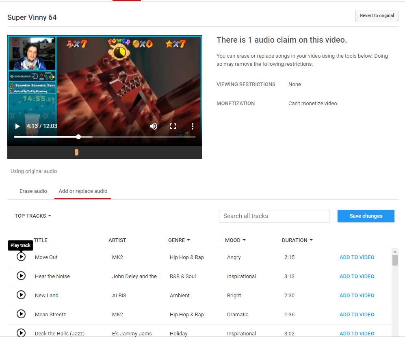Viewport: 405px width, 337px height.
Task: Click Revert to original button
Action: pos(377,15)
